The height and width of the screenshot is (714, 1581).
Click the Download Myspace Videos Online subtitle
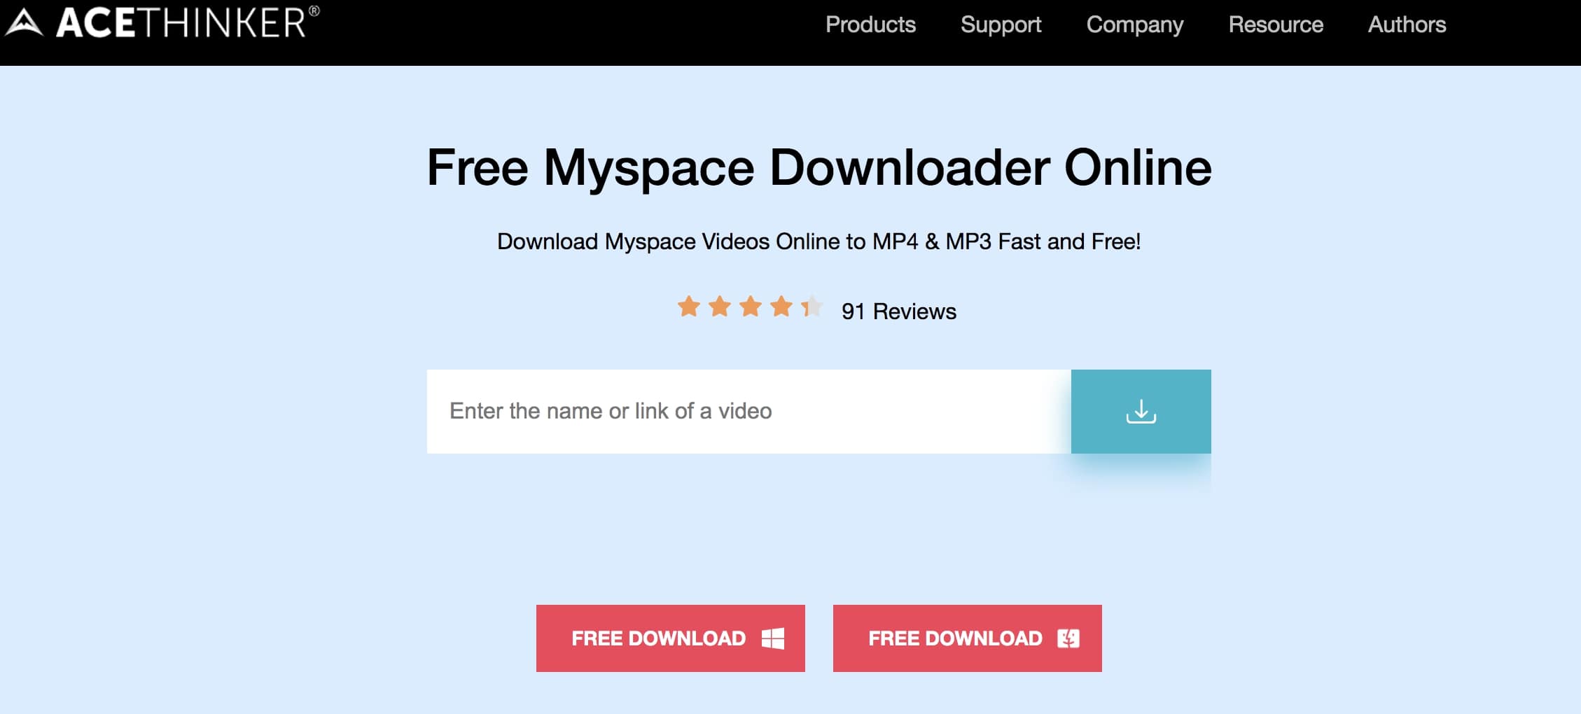click(819, 241)
